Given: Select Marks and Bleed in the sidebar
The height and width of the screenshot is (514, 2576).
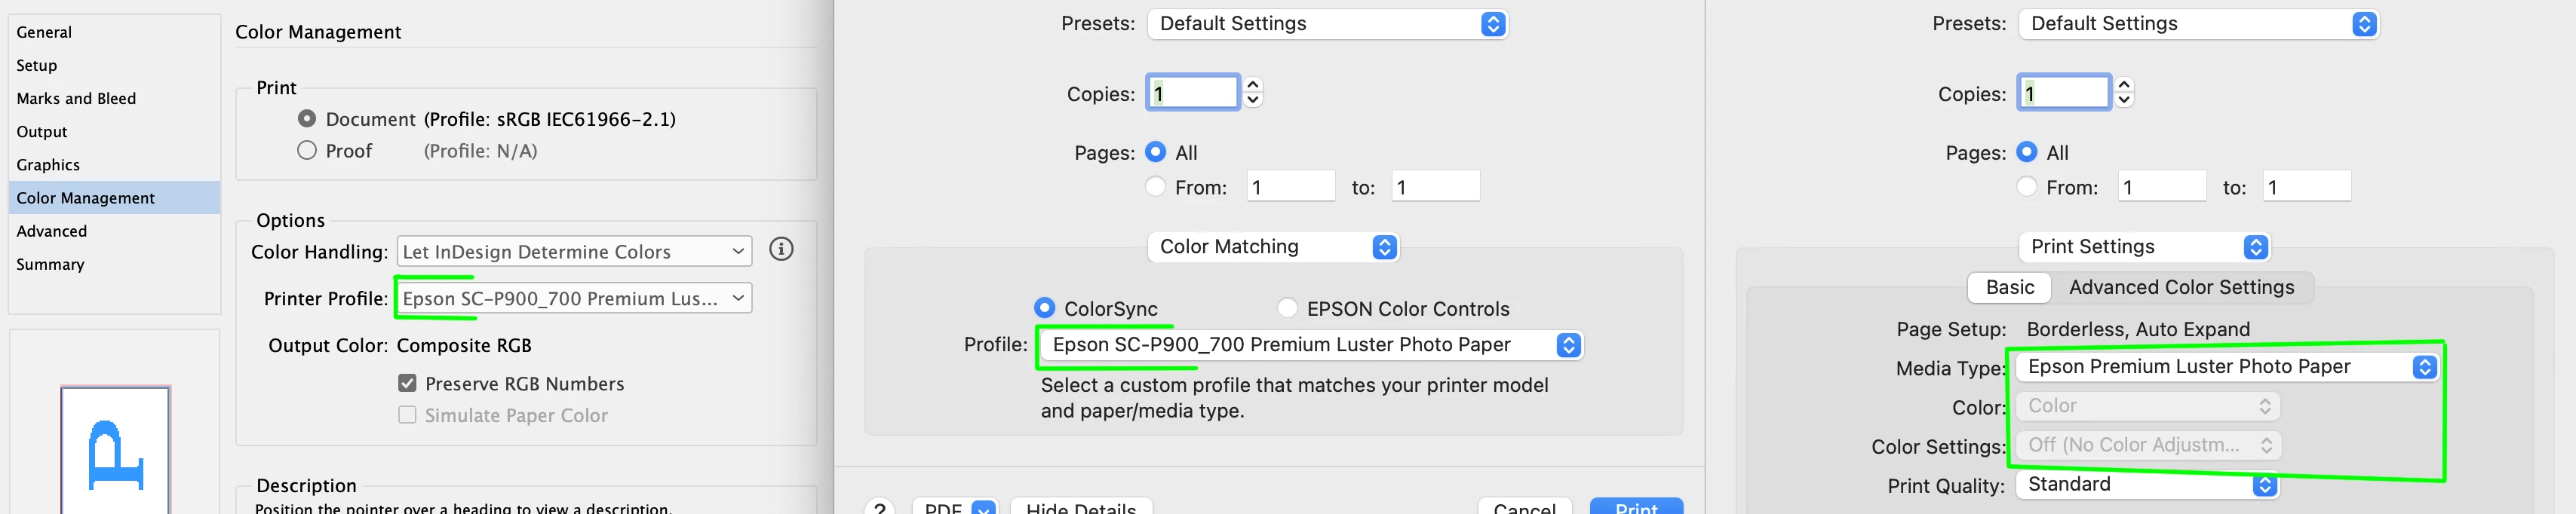Looking at the screenshot, I should pos(76,98).
